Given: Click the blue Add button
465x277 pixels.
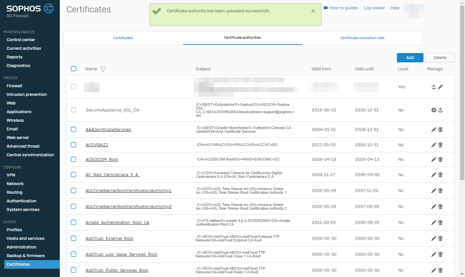Looking at the screenshot, I should click(410, 58).
